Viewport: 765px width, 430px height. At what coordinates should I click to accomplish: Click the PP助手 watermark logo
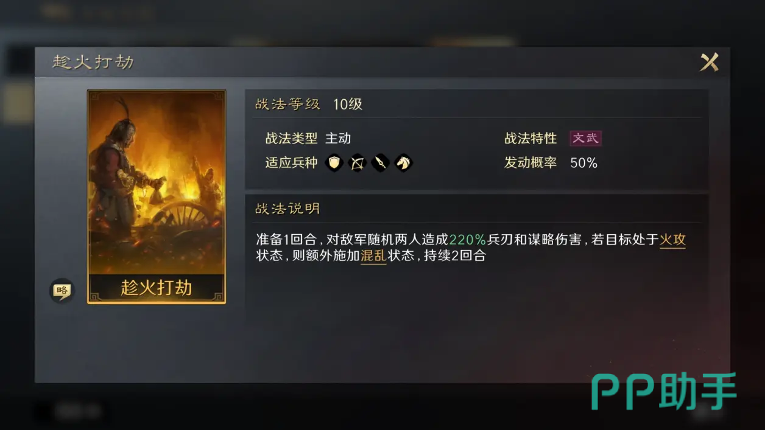pos(664,391)
